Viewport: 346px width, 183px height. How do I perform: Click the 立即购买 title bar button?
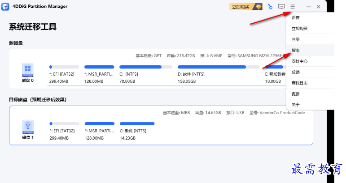point(241,7)
